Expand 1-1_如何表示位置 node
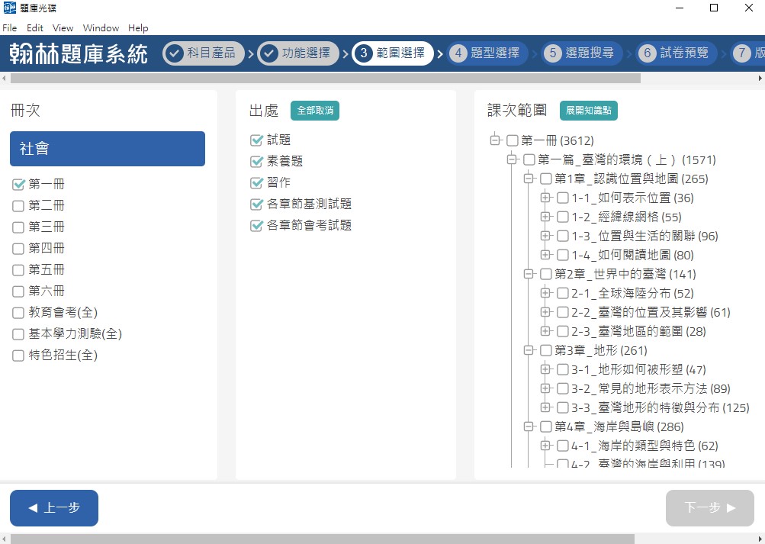The width and height of the screenshot is (765, 544). click(x=545, y=198)
